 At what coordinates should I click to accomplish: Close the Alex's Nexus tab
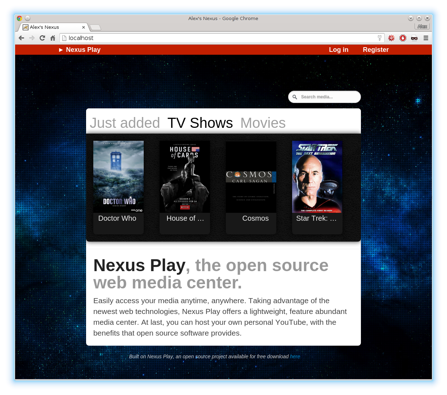[x=84, y=27]
